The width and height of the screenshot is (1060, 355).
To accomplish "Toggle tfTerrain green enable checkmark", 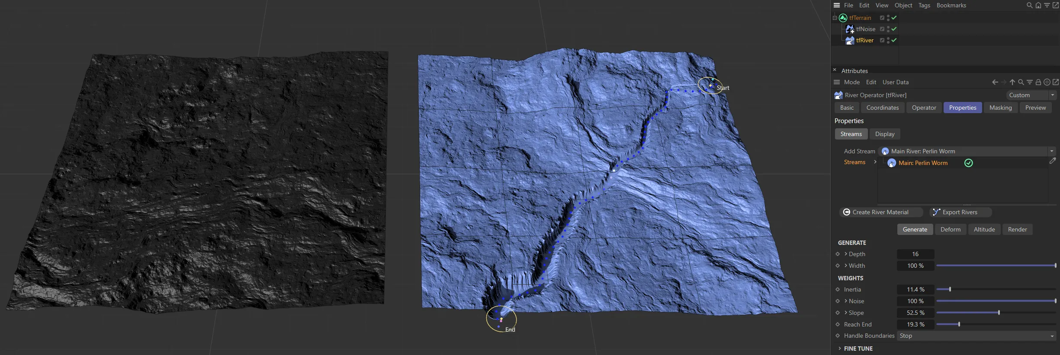I will click(x=894, y=18).
